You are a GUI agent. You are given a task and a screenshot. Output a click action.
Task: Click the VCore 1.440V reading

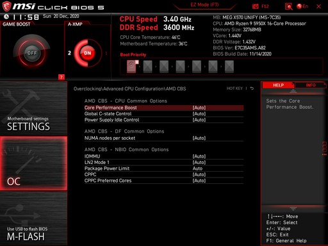227,36
